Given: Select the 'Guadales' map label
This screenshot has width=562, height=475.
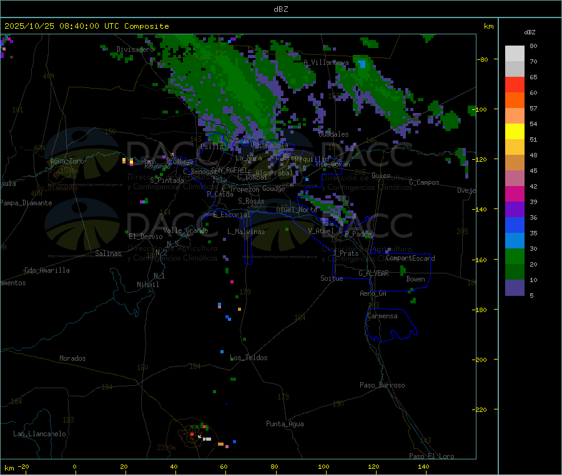Looking at the screenshot, I should [333, 134].
